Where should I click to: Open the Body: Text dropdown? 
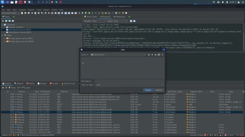click(118, 21)
